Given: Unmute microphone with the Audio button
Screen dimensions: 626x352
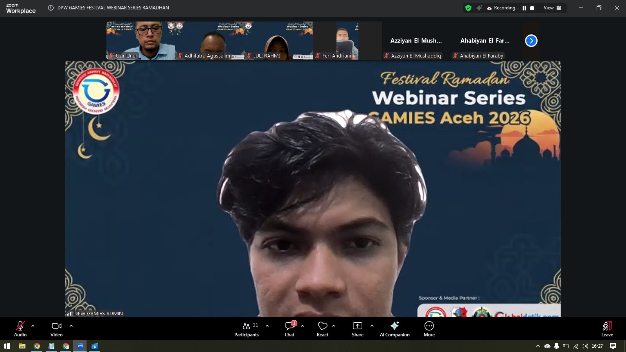Looking at the screenshot, I should [x=20, y=329].
